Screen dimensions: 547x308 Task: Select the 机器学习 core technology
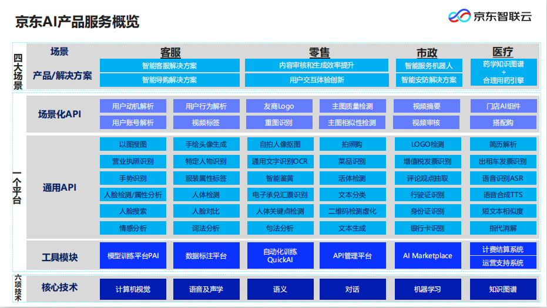428,289
